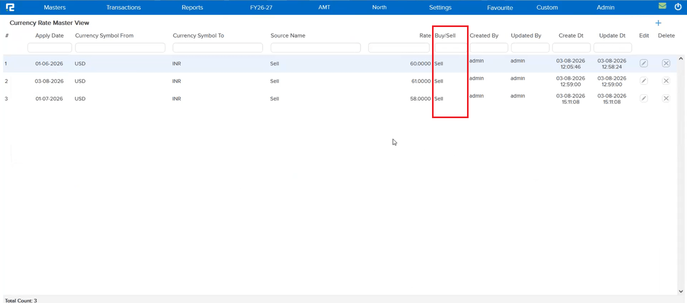Click the Total Count: 3 status text
The height and width of the screenshot is (303, 687).
point(21,300)
